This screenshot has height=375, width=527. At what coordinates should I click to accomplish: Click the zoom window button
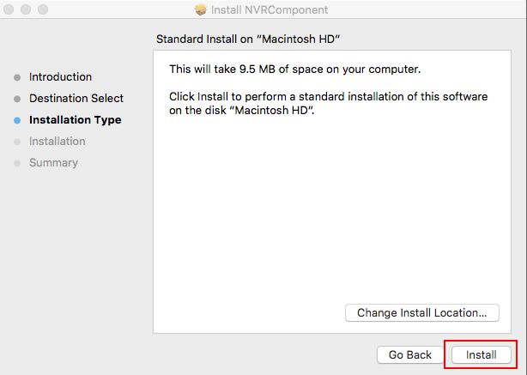tap(43, 9)
